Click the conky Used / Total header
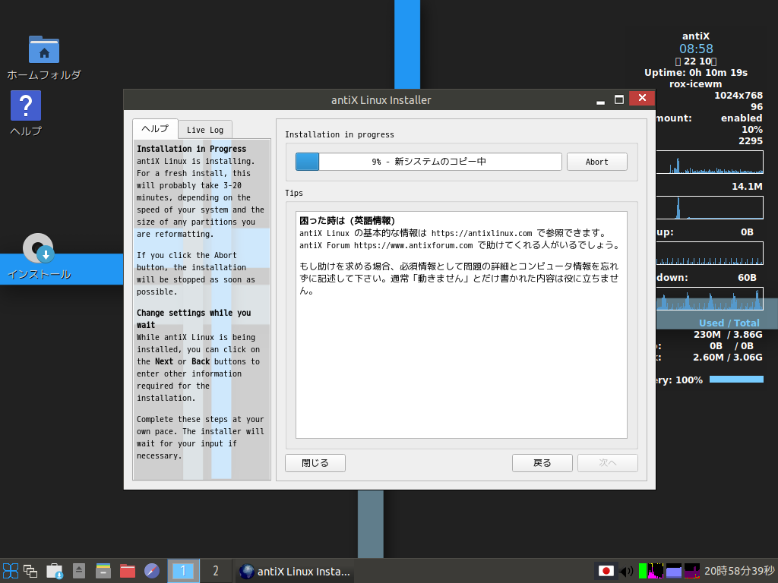Viewport: 778px width, 583px height. pos(729,323)
